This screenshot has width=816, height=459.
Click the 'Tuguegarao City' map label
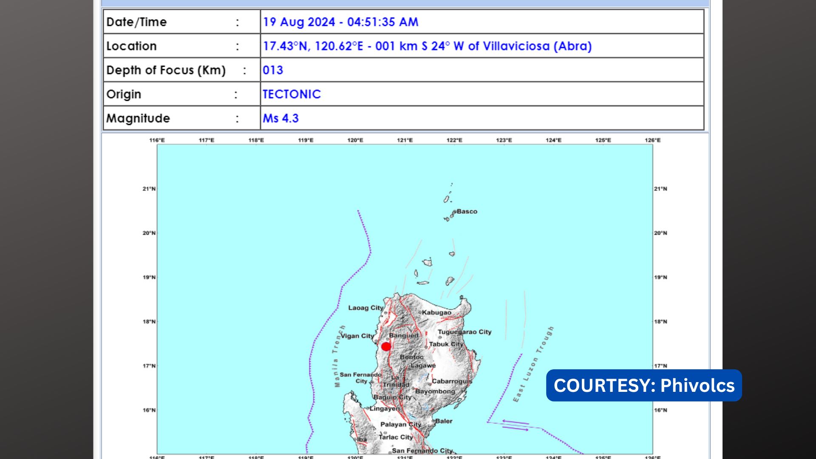(x=465, y=332)
